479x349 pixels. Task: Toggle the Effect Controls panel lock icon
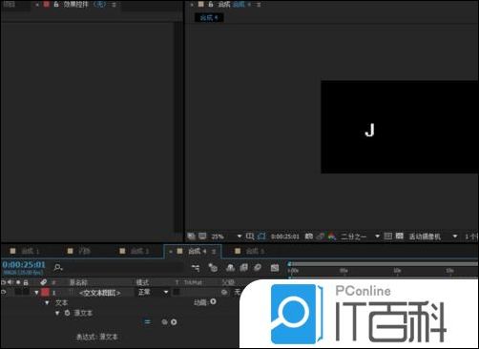[x=56, y=5]
